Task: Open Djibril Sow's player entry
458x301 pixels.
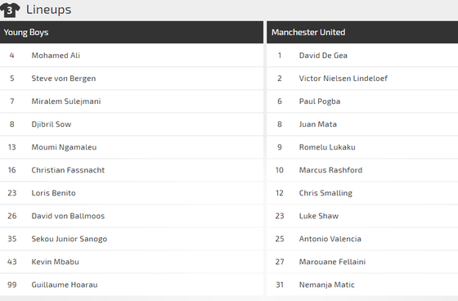Action: click(x=51, y=124)
